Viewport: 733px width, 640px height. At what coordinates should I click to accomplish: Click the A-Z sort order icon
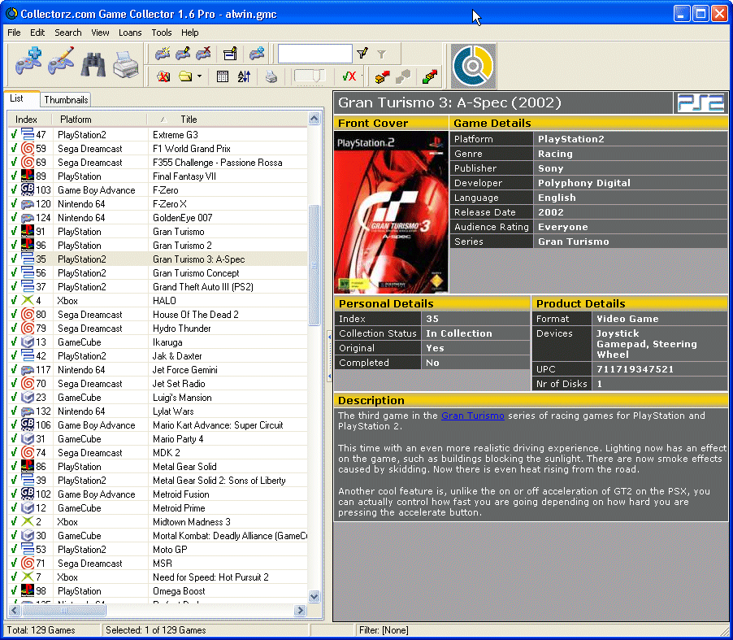pos(244,76)
